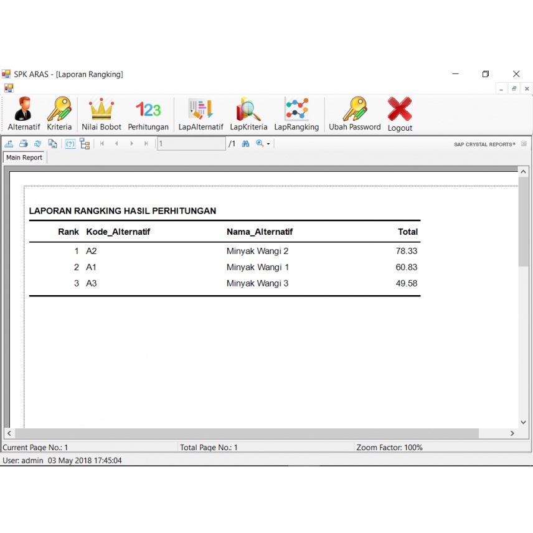Copy report content with copy icon
533x533 pixels.
[52, 144]
